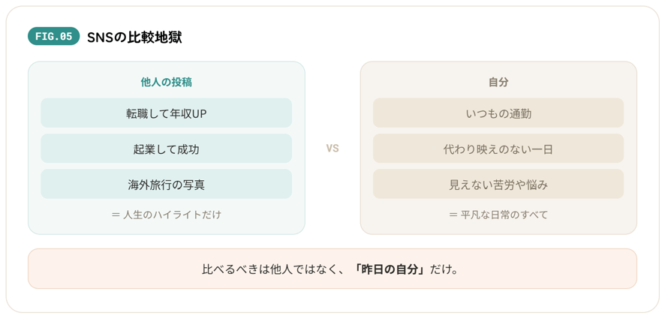Select the SNSの比較地獄 heading text

coord(134,38)
